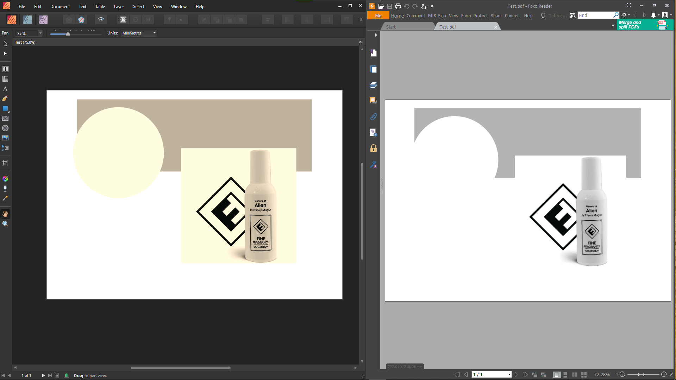Open Comment ribbon tab in Foxit

416,15
